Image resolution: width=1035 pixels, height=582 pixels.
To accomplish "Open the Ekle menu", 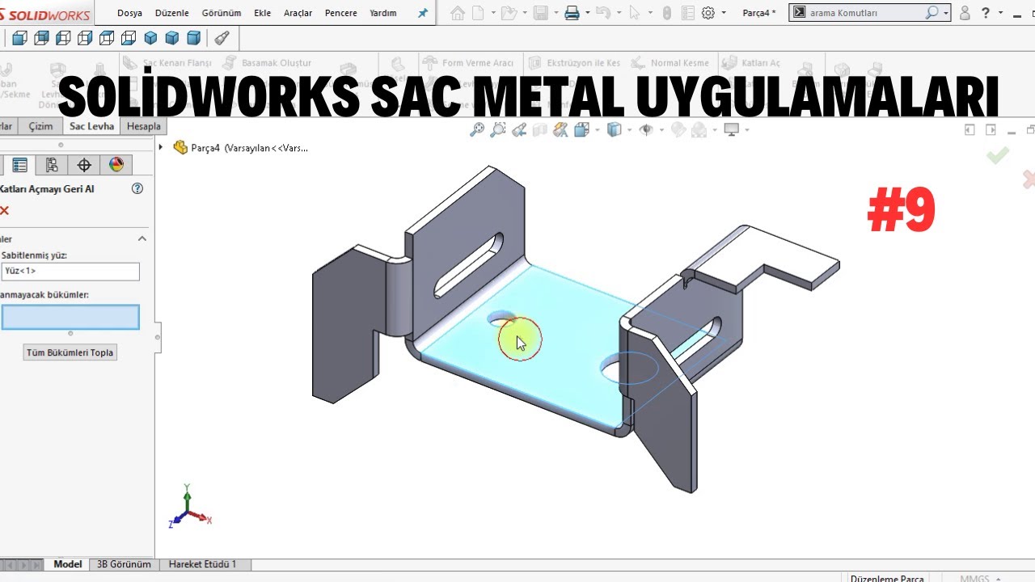I will coord(262,13).
